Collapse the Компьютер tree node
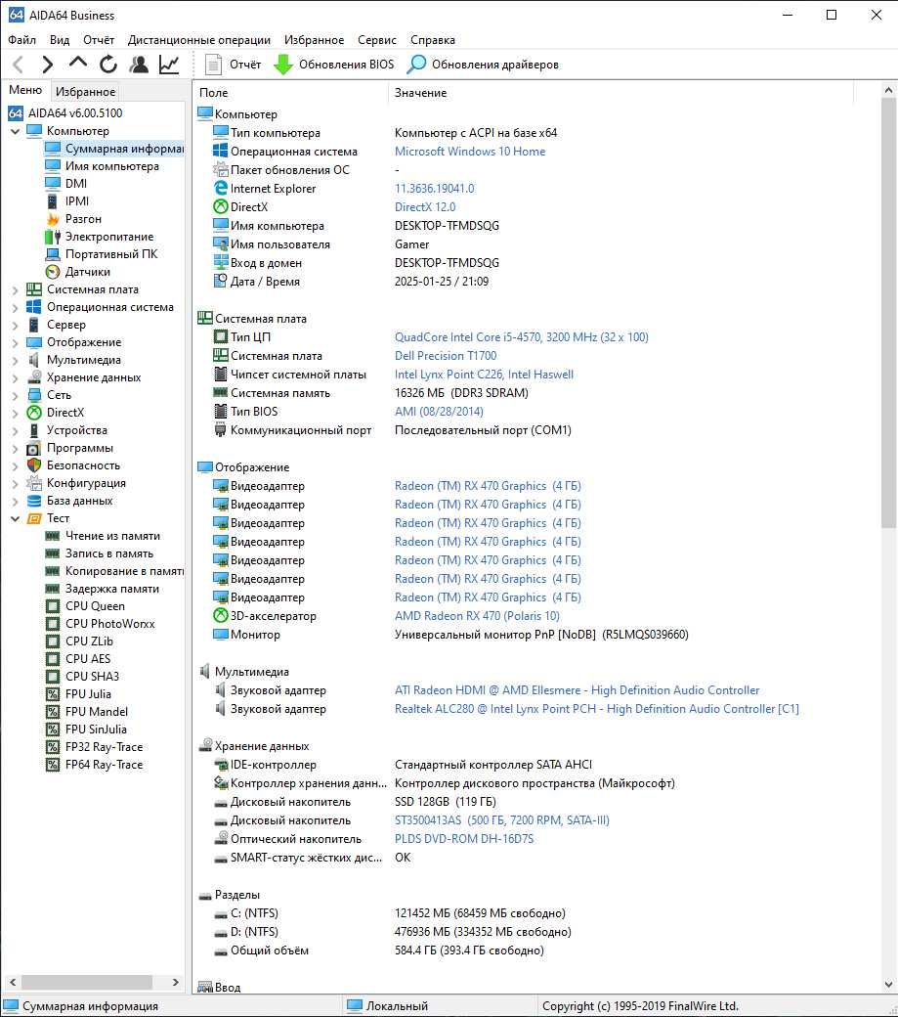This screenshot has height=1017, width=898. point(15,131)
